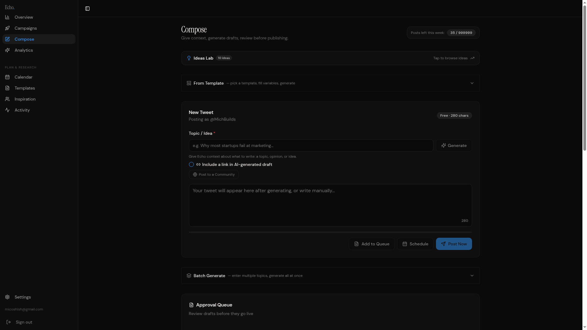Enable Include a link in AI-generated draft
587x330 pixels.
click(x=191, y=164)
